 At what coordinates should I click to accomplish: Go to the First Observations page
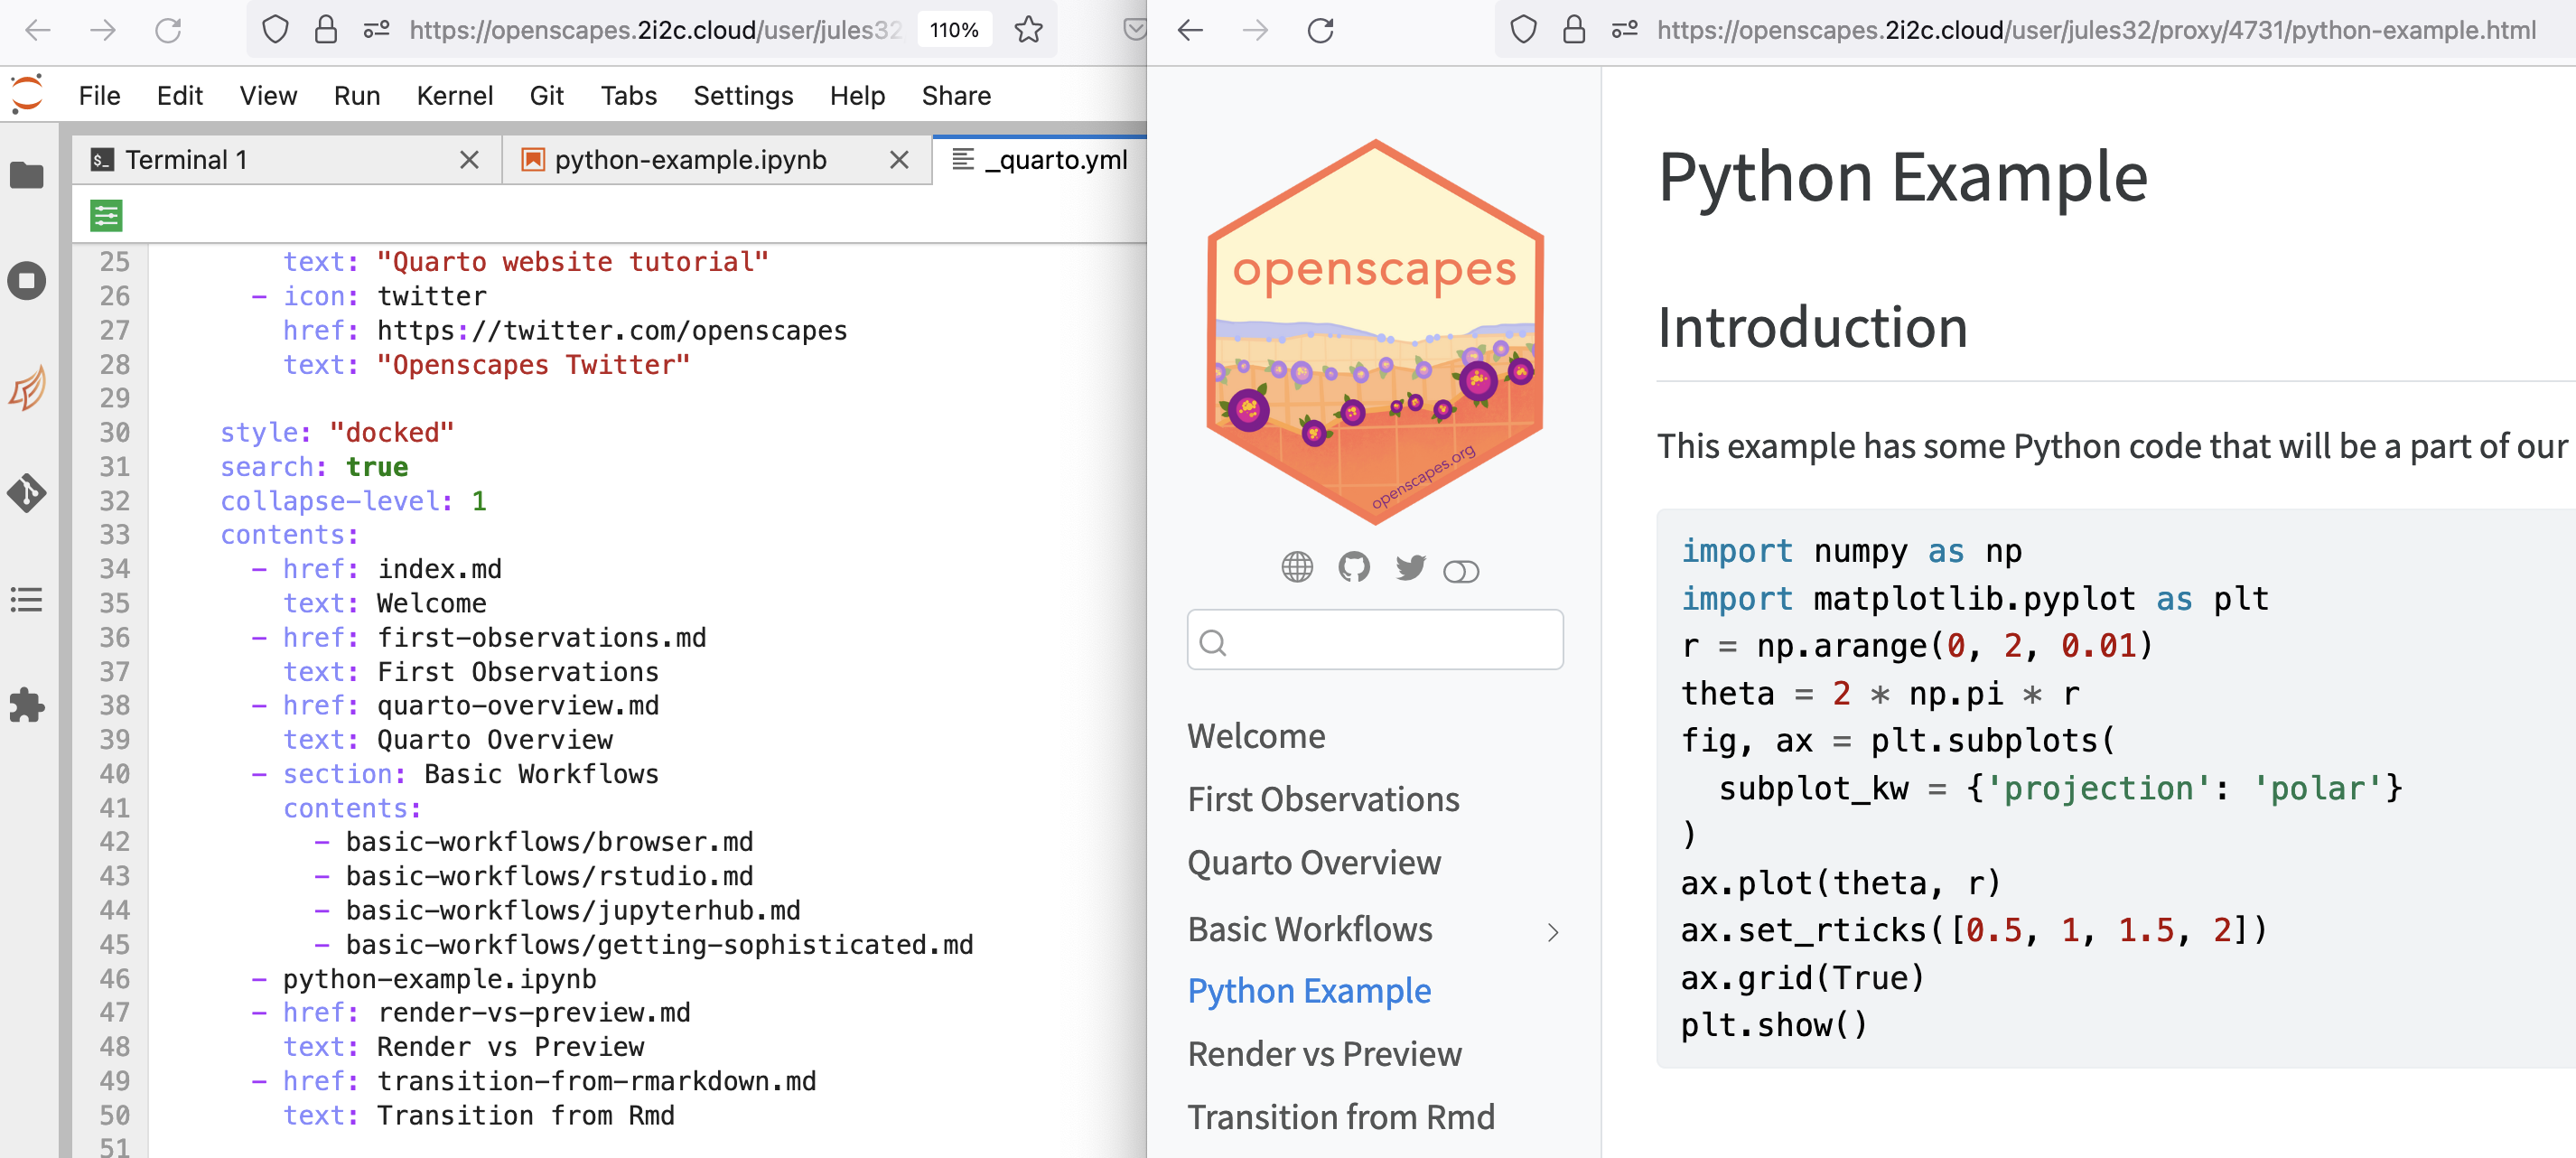tap(1325, 799)
